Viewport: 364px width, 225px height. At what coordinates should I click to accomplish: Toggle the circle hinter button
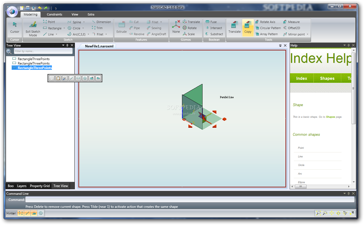(41, 213)
